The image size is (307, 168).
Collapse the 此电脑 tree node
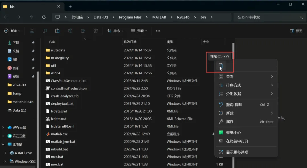(x=3, y=144)
